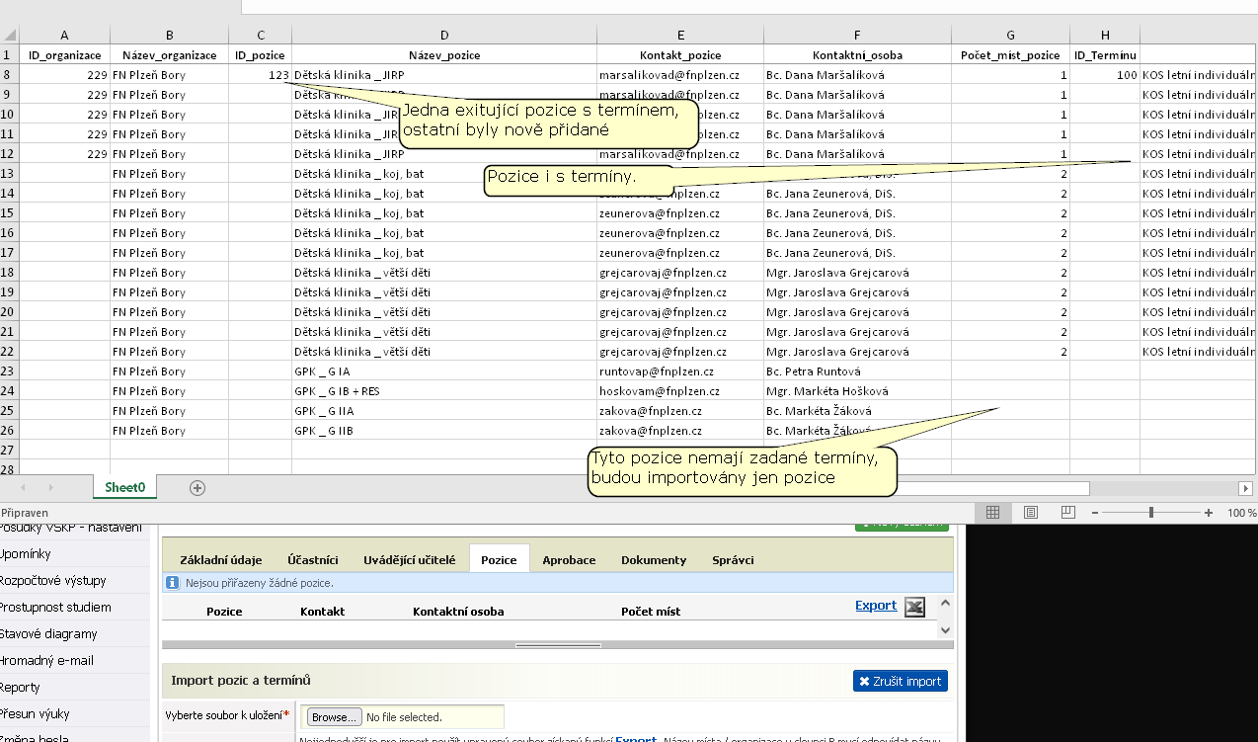The width and height of the screenshot is (1258, 742).
Task: Select the Pozice tab
Action: tap(500, 559)
